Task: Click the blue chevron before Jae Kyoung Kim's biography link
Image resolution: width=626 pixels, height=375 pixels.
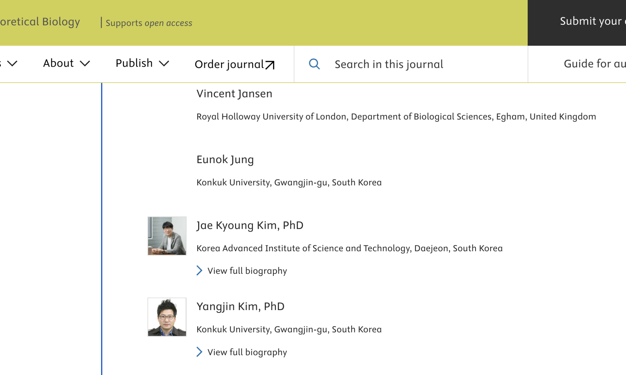Action: (199, 271)
